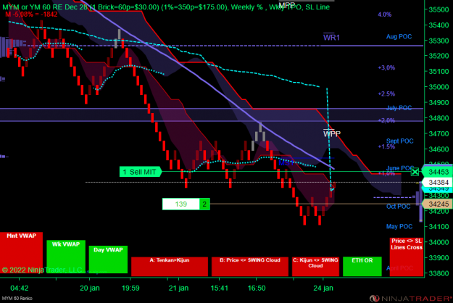Click the 34700 price scale value
Viewport: 453px width, 303px height.
coord(439,133)
